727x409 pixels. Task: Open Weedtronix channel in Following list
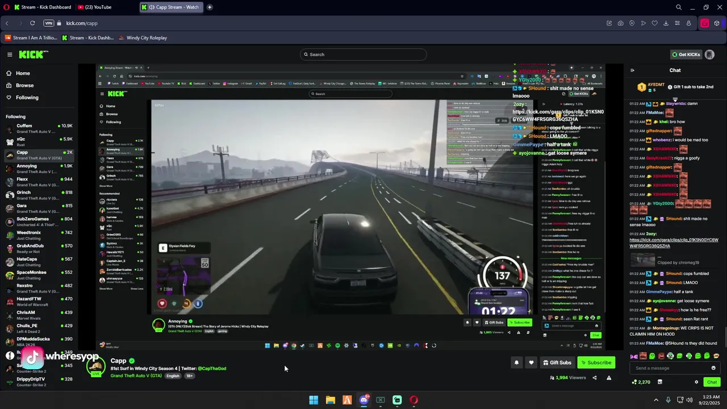(x=39, y=235)
